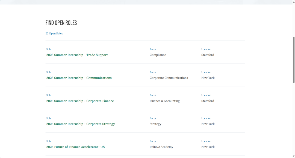Open 2025 Summer Internship - Trade Support role
Image resolution: width=295 pixels, height=158 pixels.
click(x=77, y=55)
